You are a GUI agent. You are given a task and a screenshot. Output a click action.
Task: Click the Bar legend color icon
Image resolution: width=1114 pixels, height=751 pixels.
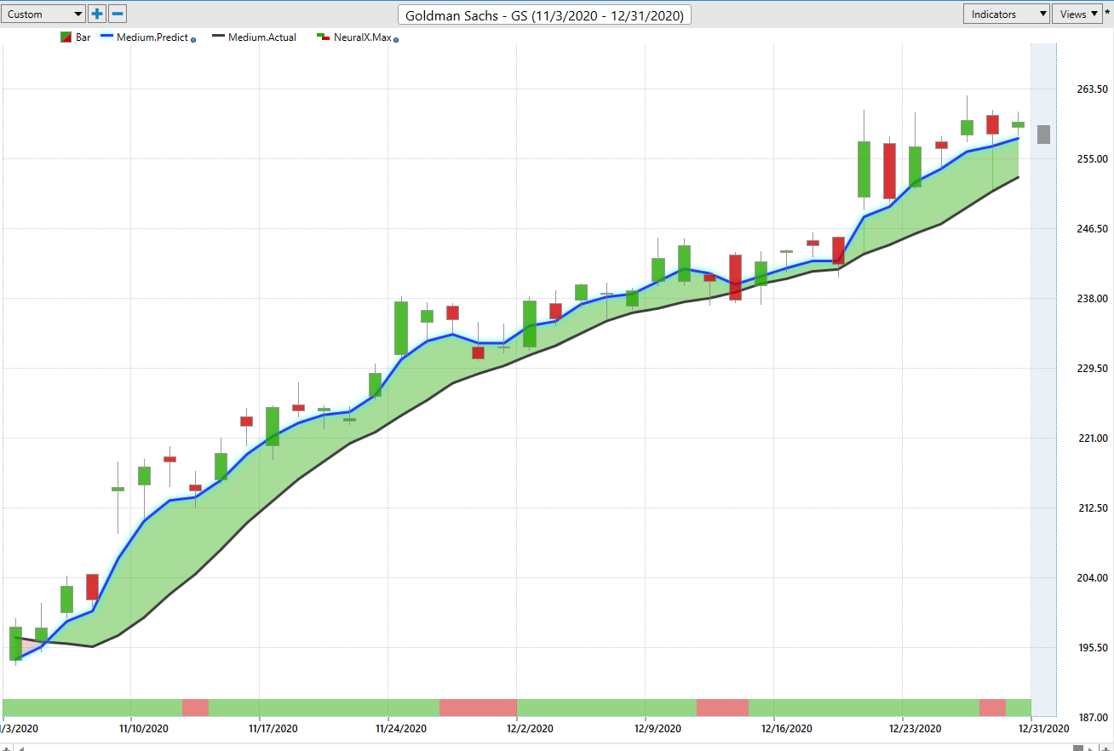(66, 37)
